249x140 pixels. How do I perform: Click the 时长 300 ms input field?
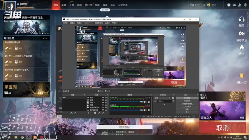point(165,101)
